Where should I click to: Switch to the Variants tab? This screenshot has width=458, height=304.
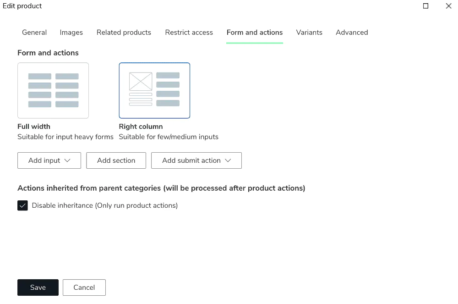[309, 33]
